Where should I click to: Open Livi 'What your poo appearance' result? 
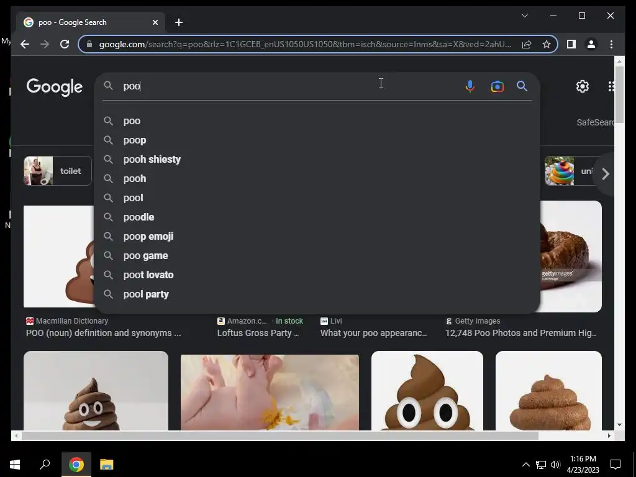pyautogui.click(x=373, y=333)
